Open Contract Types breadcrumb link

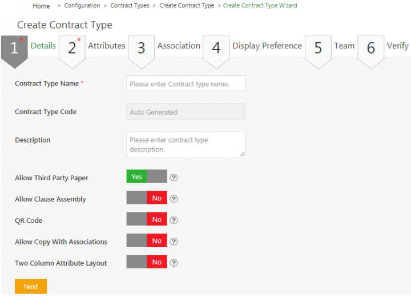130,6
